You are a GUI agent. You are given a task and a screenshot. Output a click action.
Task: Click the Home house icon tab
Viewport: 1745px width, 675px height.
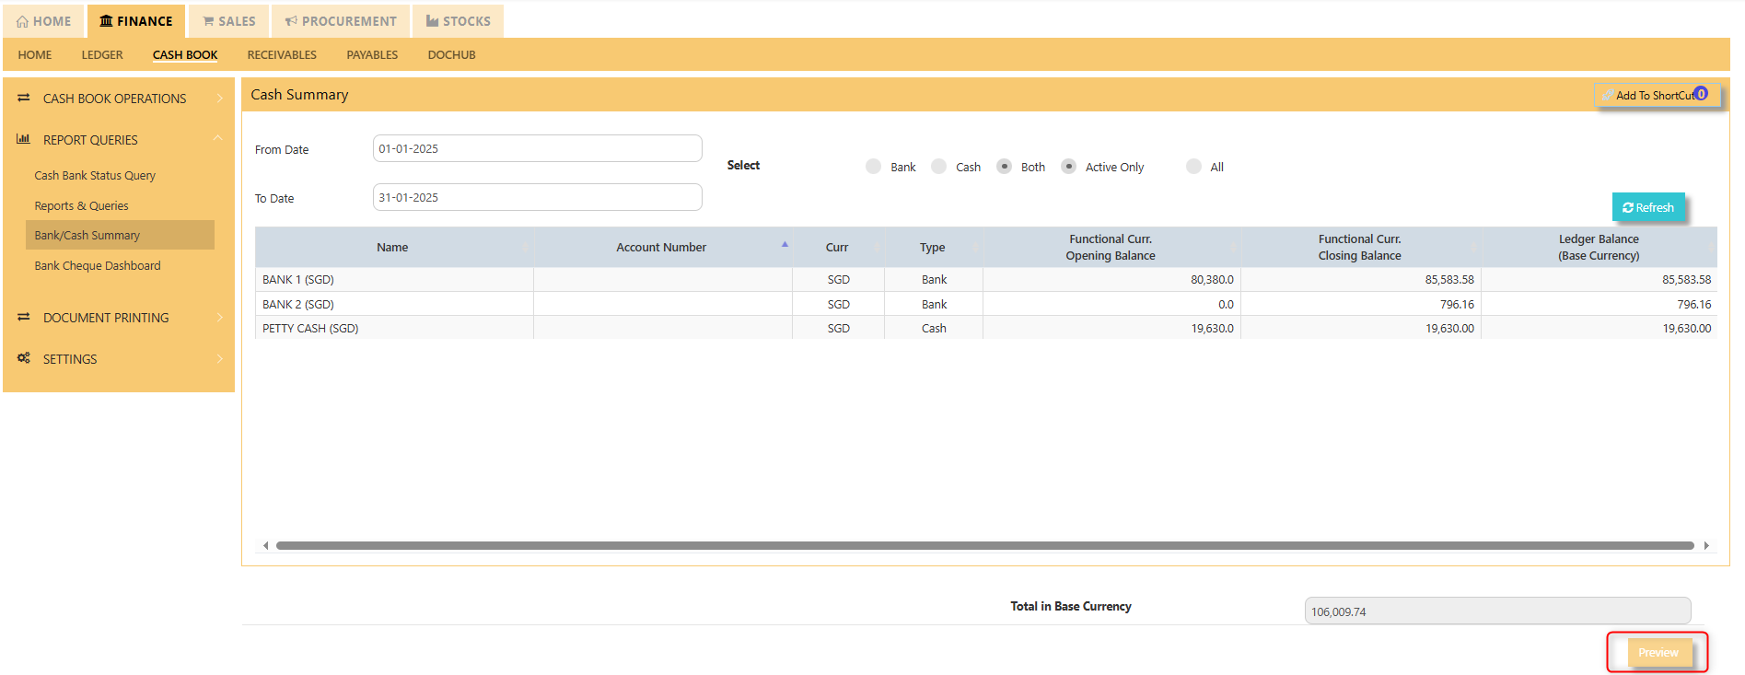point(22,21)
